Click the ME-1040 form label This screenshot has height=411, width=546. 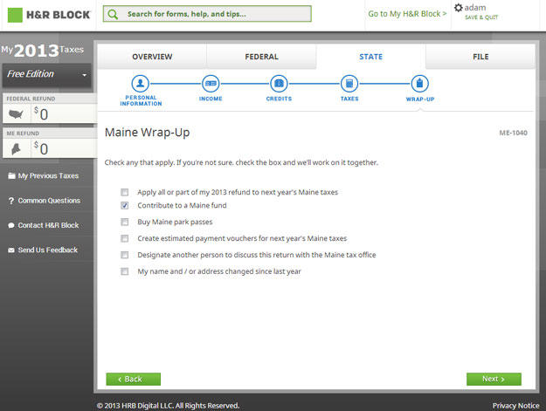(514, 133)
